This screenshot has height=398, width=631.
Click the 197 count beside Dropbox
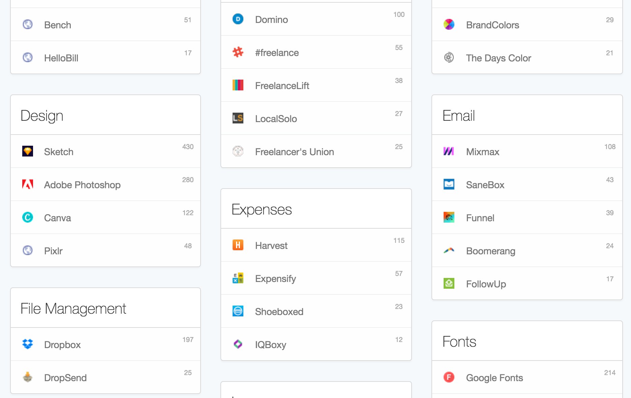tap(188, 340)
